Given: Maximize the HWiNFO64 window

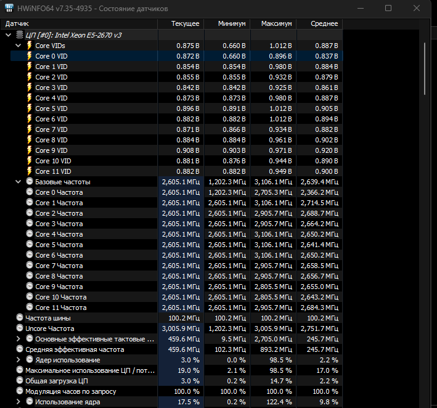Looking at the screenshot, I should [x=388, y=8].
